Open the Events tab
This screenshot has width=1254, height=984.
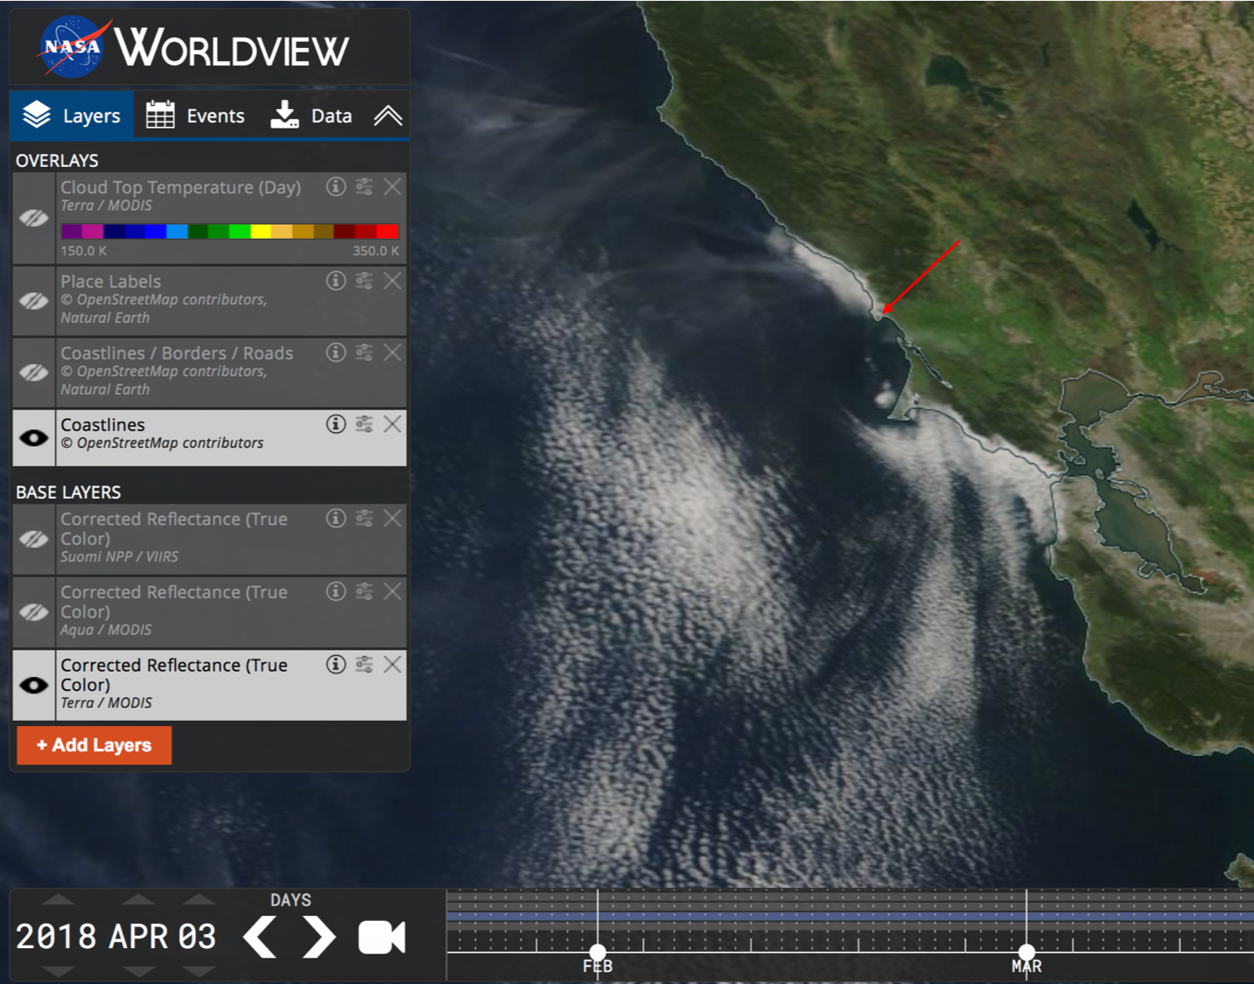click(x=195, y=115)
